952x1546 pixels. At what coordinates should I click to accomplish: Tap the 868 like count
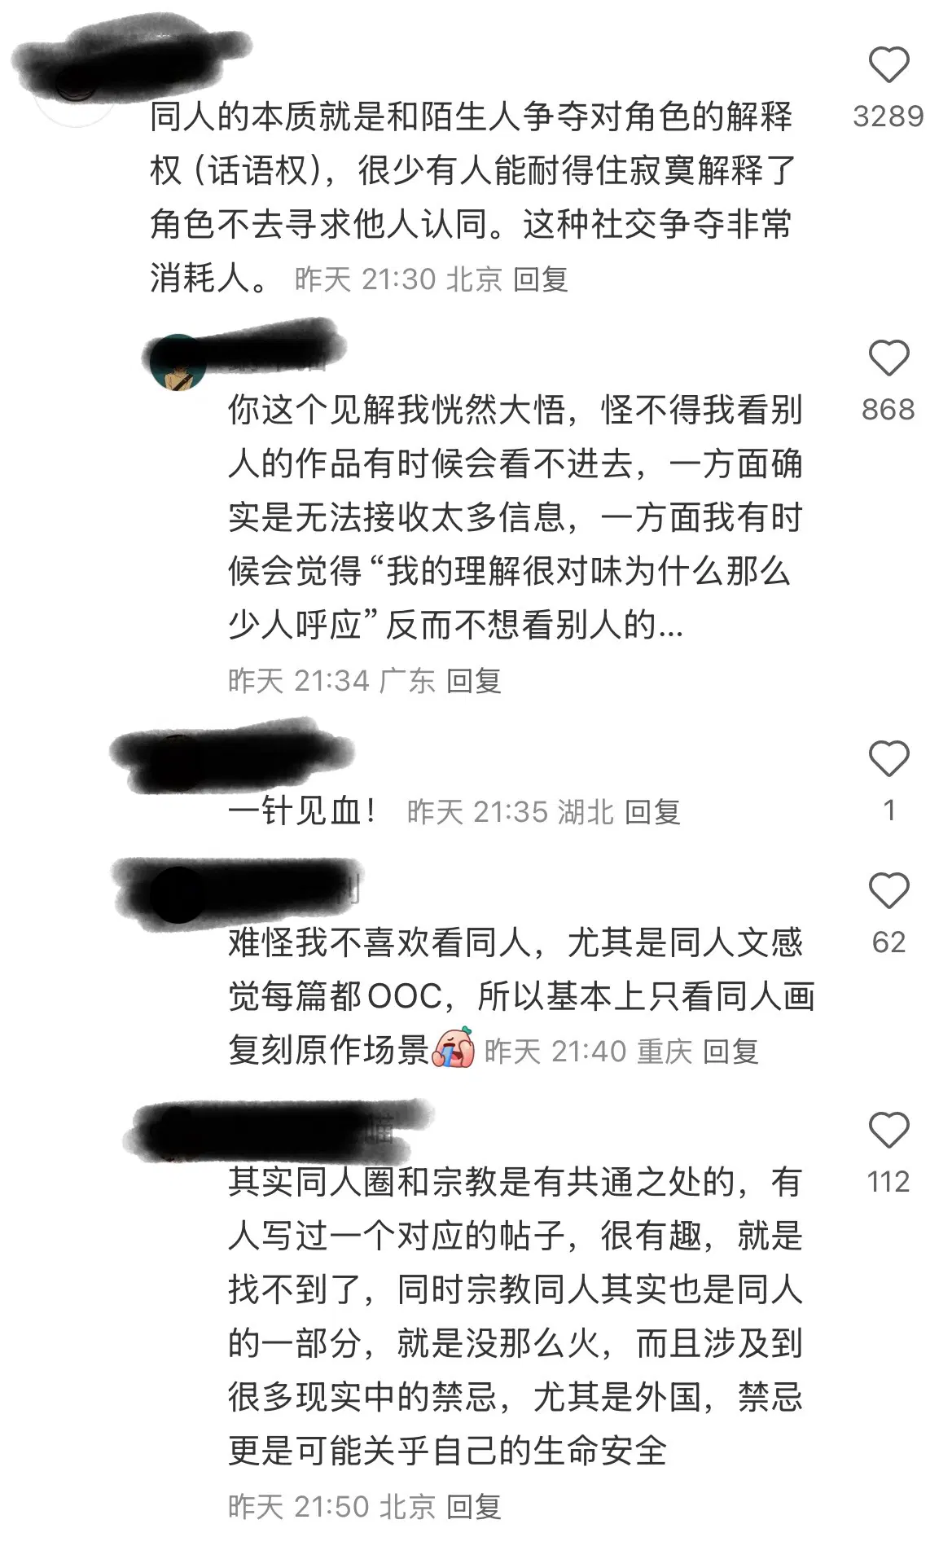coord(888,410)
